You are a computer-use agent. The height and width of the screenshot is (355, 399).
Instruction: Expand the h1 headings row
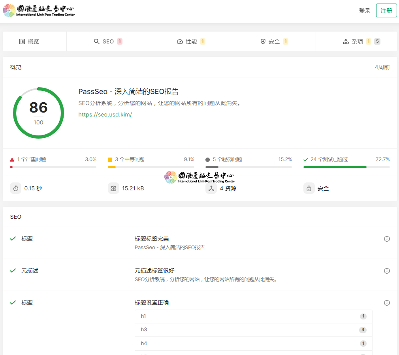point(254,316)
